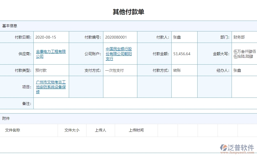Viewport: 257px width, 157px height.
Task: Click the 付款人 field showing 张鑫
Action: pyautogui.click(x=177, y=37)
